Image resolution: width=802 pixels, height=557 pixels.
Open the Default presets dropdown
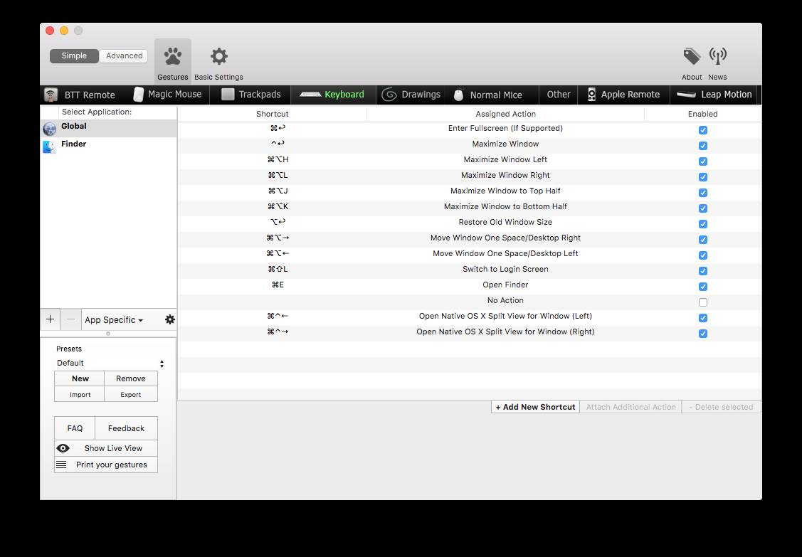110,363
